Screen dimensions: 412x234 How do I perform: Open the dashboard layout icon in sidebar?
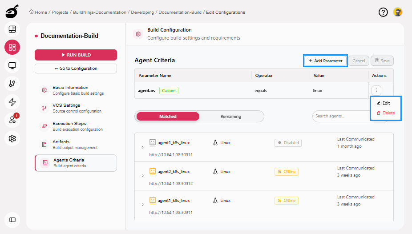pos(12,29)
